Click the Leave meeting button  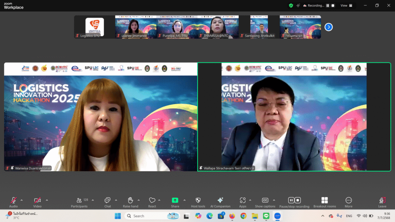point(382,202)
